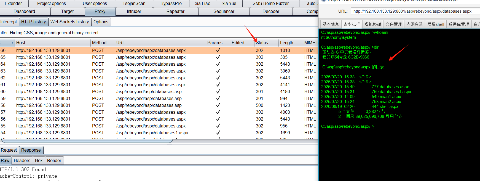Select request 64 with length 5443
Image resolution: width=480 pixels, height=181 pixels.
point(159,64)
